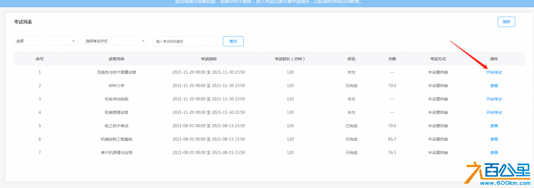Viewport: 534px width, 188px height.
Task: Click the 考试时间 column header
Action: 208,59
